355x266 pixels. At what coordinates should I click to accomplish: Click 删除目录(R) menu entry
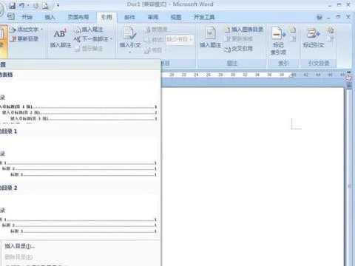(18, 257)
